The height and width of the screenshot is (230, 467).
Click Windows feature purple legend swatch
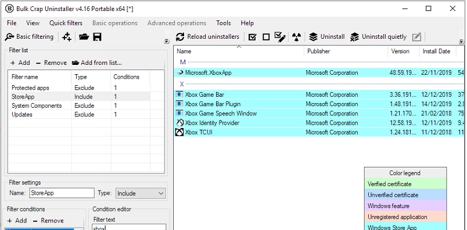coord(405,206)
